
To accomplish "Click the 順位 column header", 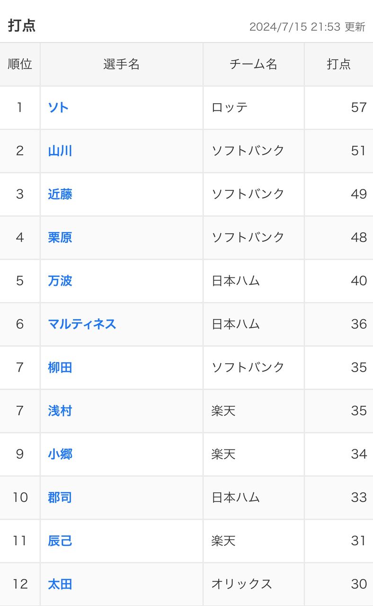I will [20, 64].
